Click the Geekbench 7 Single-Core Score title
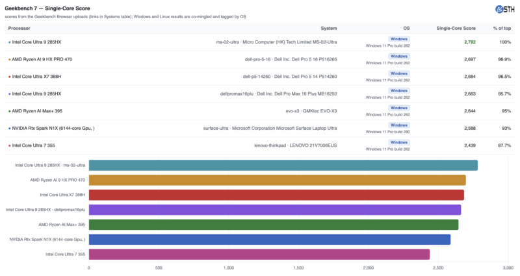The image size is (520, 276). (47, 8)
